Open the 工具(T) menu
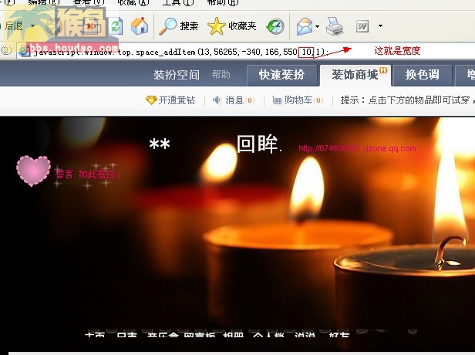This screenshot has width=475, height=355. (x=177, y=2)
